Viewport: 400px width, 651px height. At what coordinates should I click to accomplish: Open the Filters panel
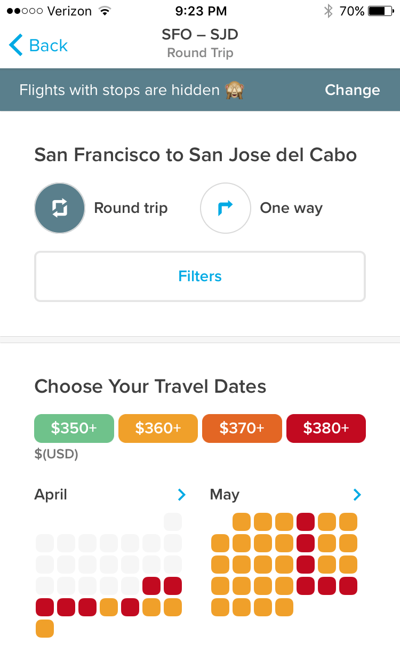(x=200, y=276)
